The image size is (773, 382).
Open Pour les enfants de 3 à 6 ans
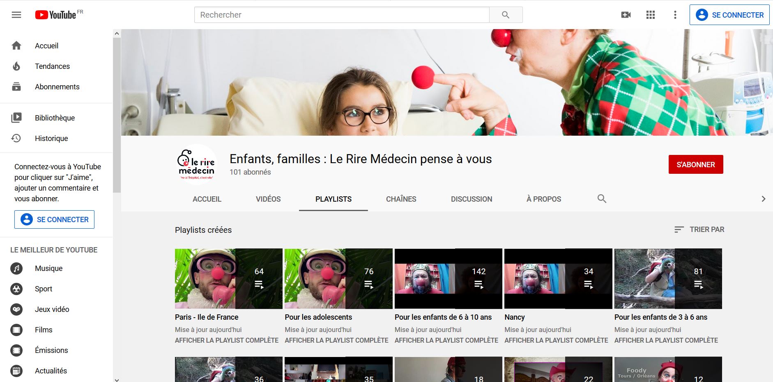661,317
